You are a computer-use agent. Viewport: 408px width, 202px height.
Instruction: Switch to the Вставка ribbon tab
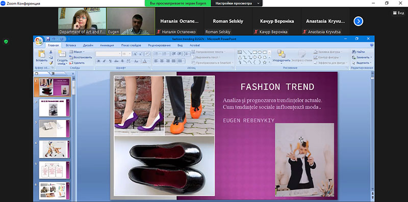coord(71,45)
